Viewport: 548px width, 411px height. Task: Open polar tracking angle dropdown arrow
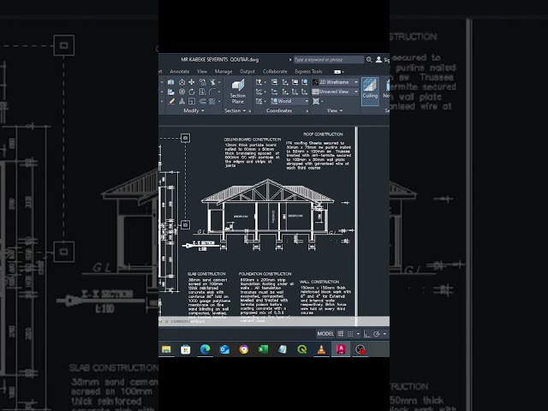[x=384, y=334]
